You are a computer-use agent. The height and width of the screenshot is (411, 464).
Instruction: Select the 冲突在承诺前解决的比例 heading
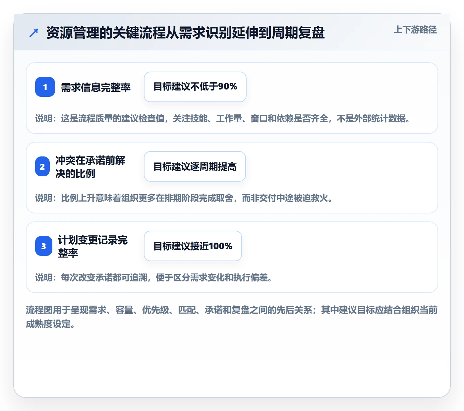[x=90, y=167]
